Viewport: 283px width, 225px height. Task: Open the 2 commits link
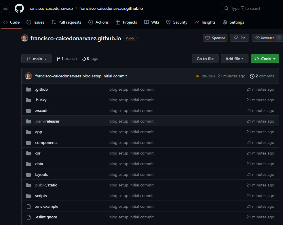click(x=262, y=76)
